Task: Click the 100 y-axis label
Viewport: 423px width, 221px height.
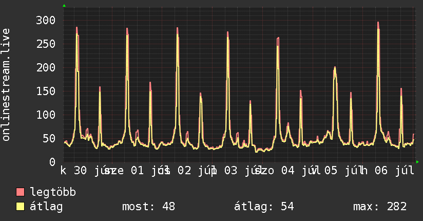Action: (x=46, y=115)
